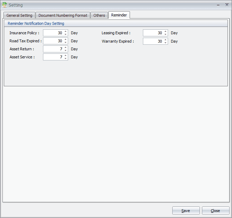
Task: Increase Leasing Expired days with up arrow
Action: [166, 31]
